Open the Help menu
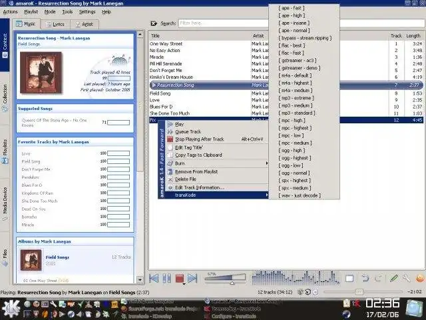The height and width of the screenshot is (320, 426). [x=106, y=12]
